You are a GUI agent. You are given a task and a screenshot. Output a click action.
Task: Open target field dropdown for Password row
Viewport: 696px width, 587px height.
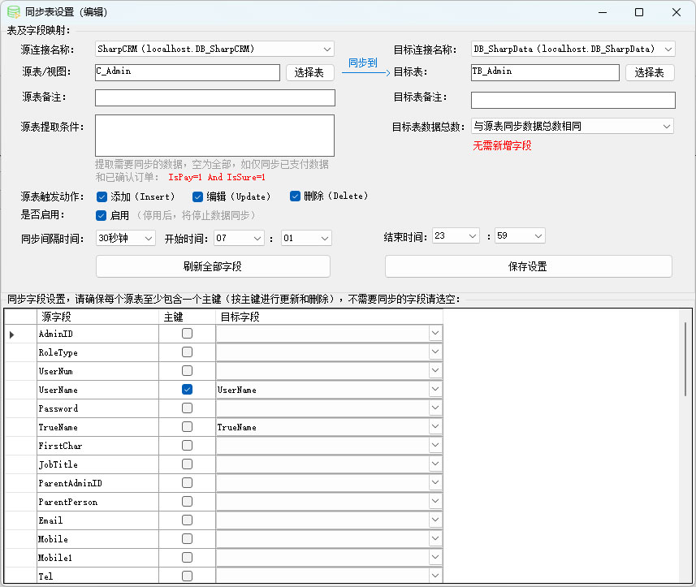tap(435, 408)
